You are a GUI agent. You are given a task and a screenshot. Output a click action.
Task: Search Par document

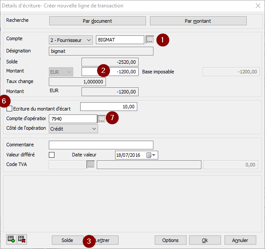[97, 21]
